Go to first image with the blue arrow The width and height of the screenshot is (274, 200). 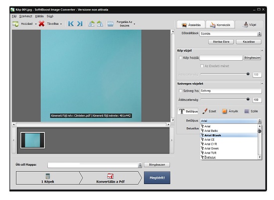pos(71,24)
